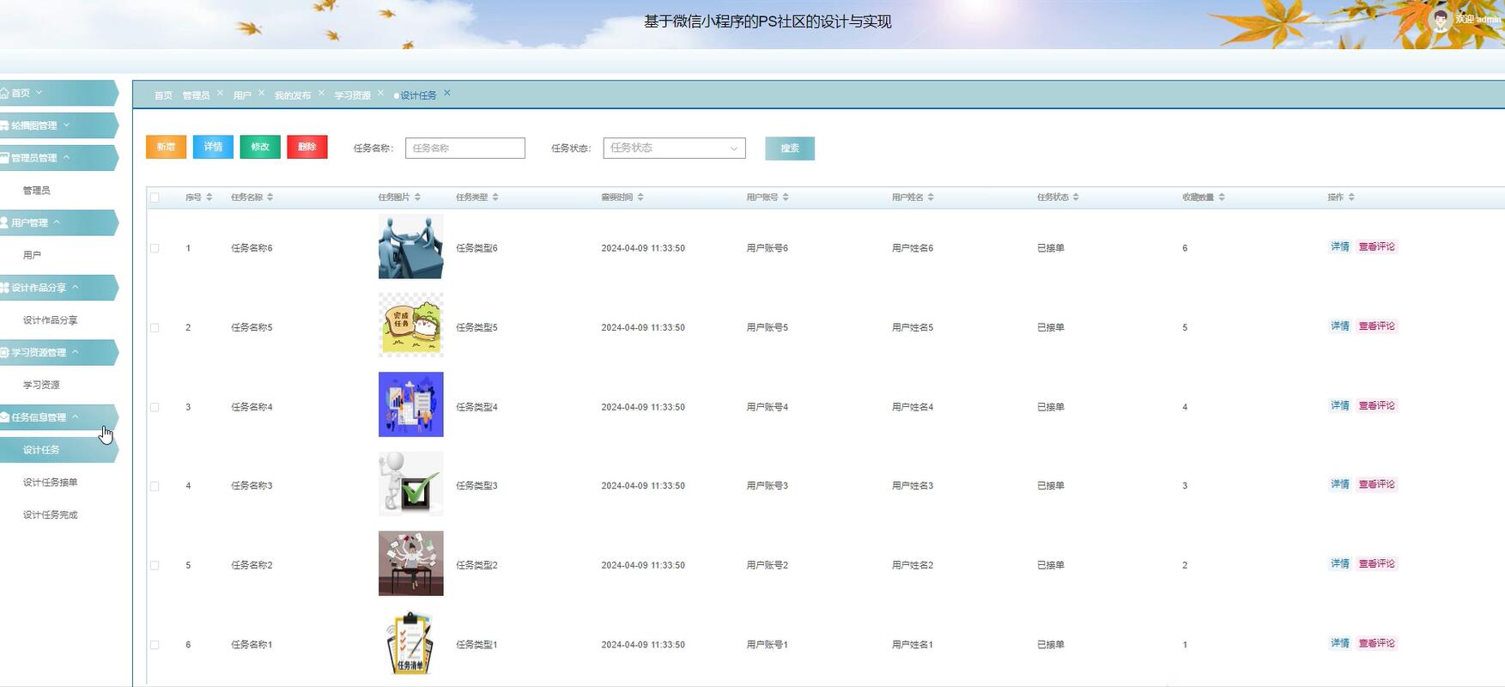This screenshot has width=1505, height=687.
Task: Click the 轮播图管理 sidebar icon
Action: pyautogui.click(x=4, y=125)
